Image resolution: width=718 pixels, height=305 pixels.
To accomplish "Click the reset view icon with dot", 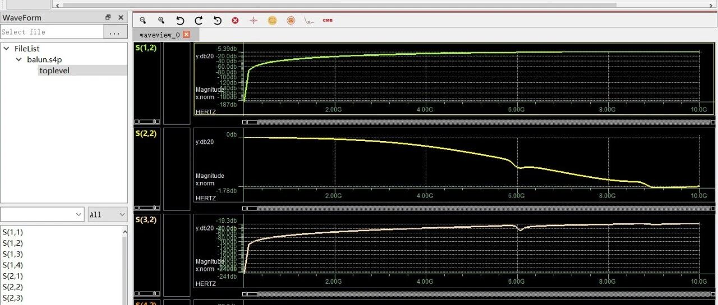I will [x=218, y=20].
